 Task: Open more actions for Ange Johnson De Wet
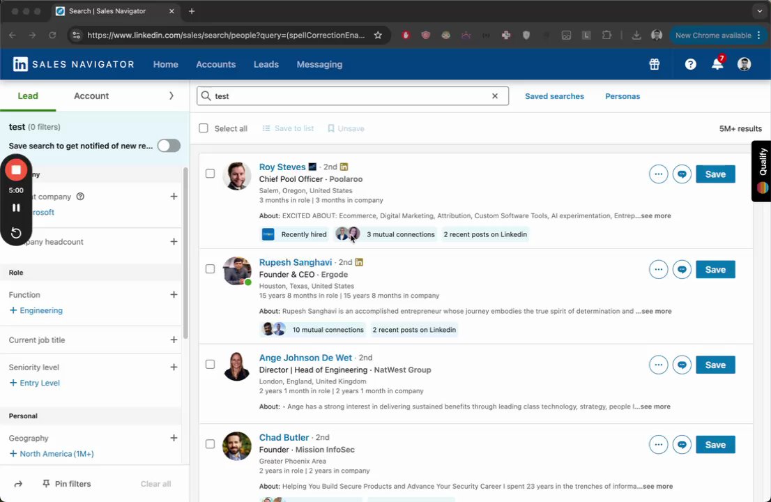coord(658,365)
